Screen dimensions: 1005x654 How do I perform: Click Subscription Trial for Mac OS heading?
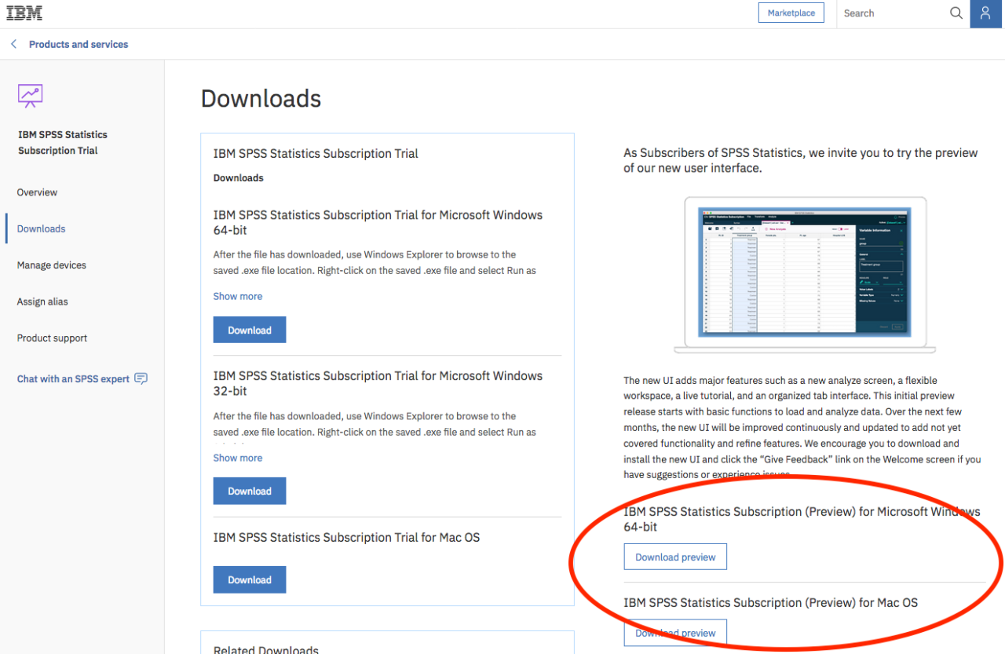346,538
